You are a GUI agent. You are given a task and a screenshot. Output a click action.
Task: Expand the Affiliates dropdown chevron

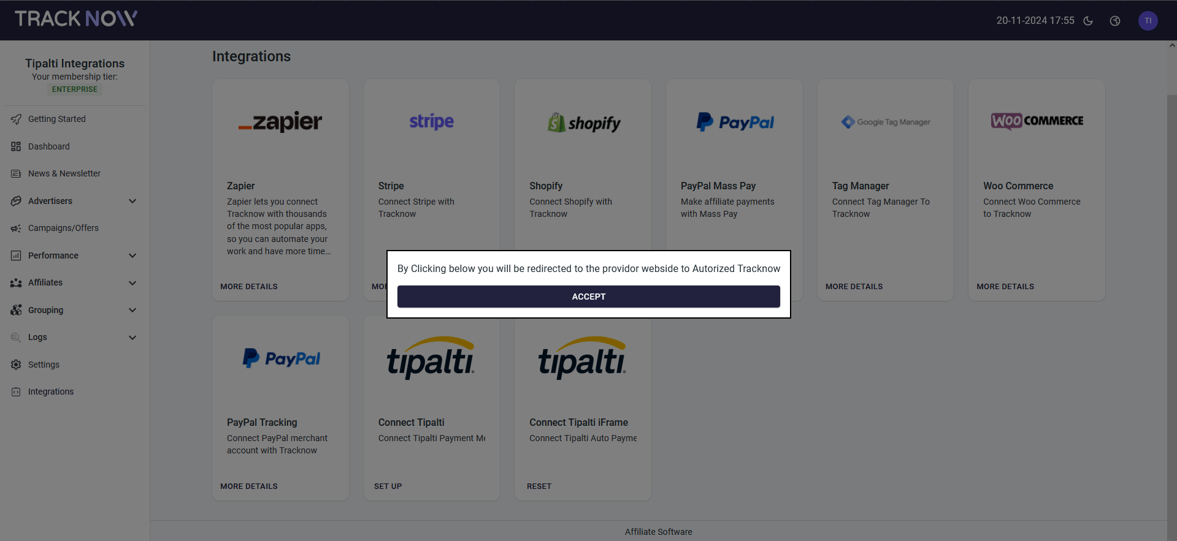[132, 283]
